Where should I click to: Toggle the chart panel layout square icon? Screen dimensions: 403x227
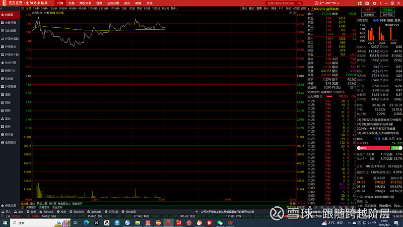coord(295,13)
